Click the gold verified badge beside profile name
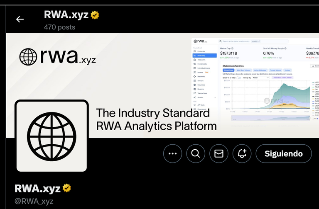 (x=67, y=188)
